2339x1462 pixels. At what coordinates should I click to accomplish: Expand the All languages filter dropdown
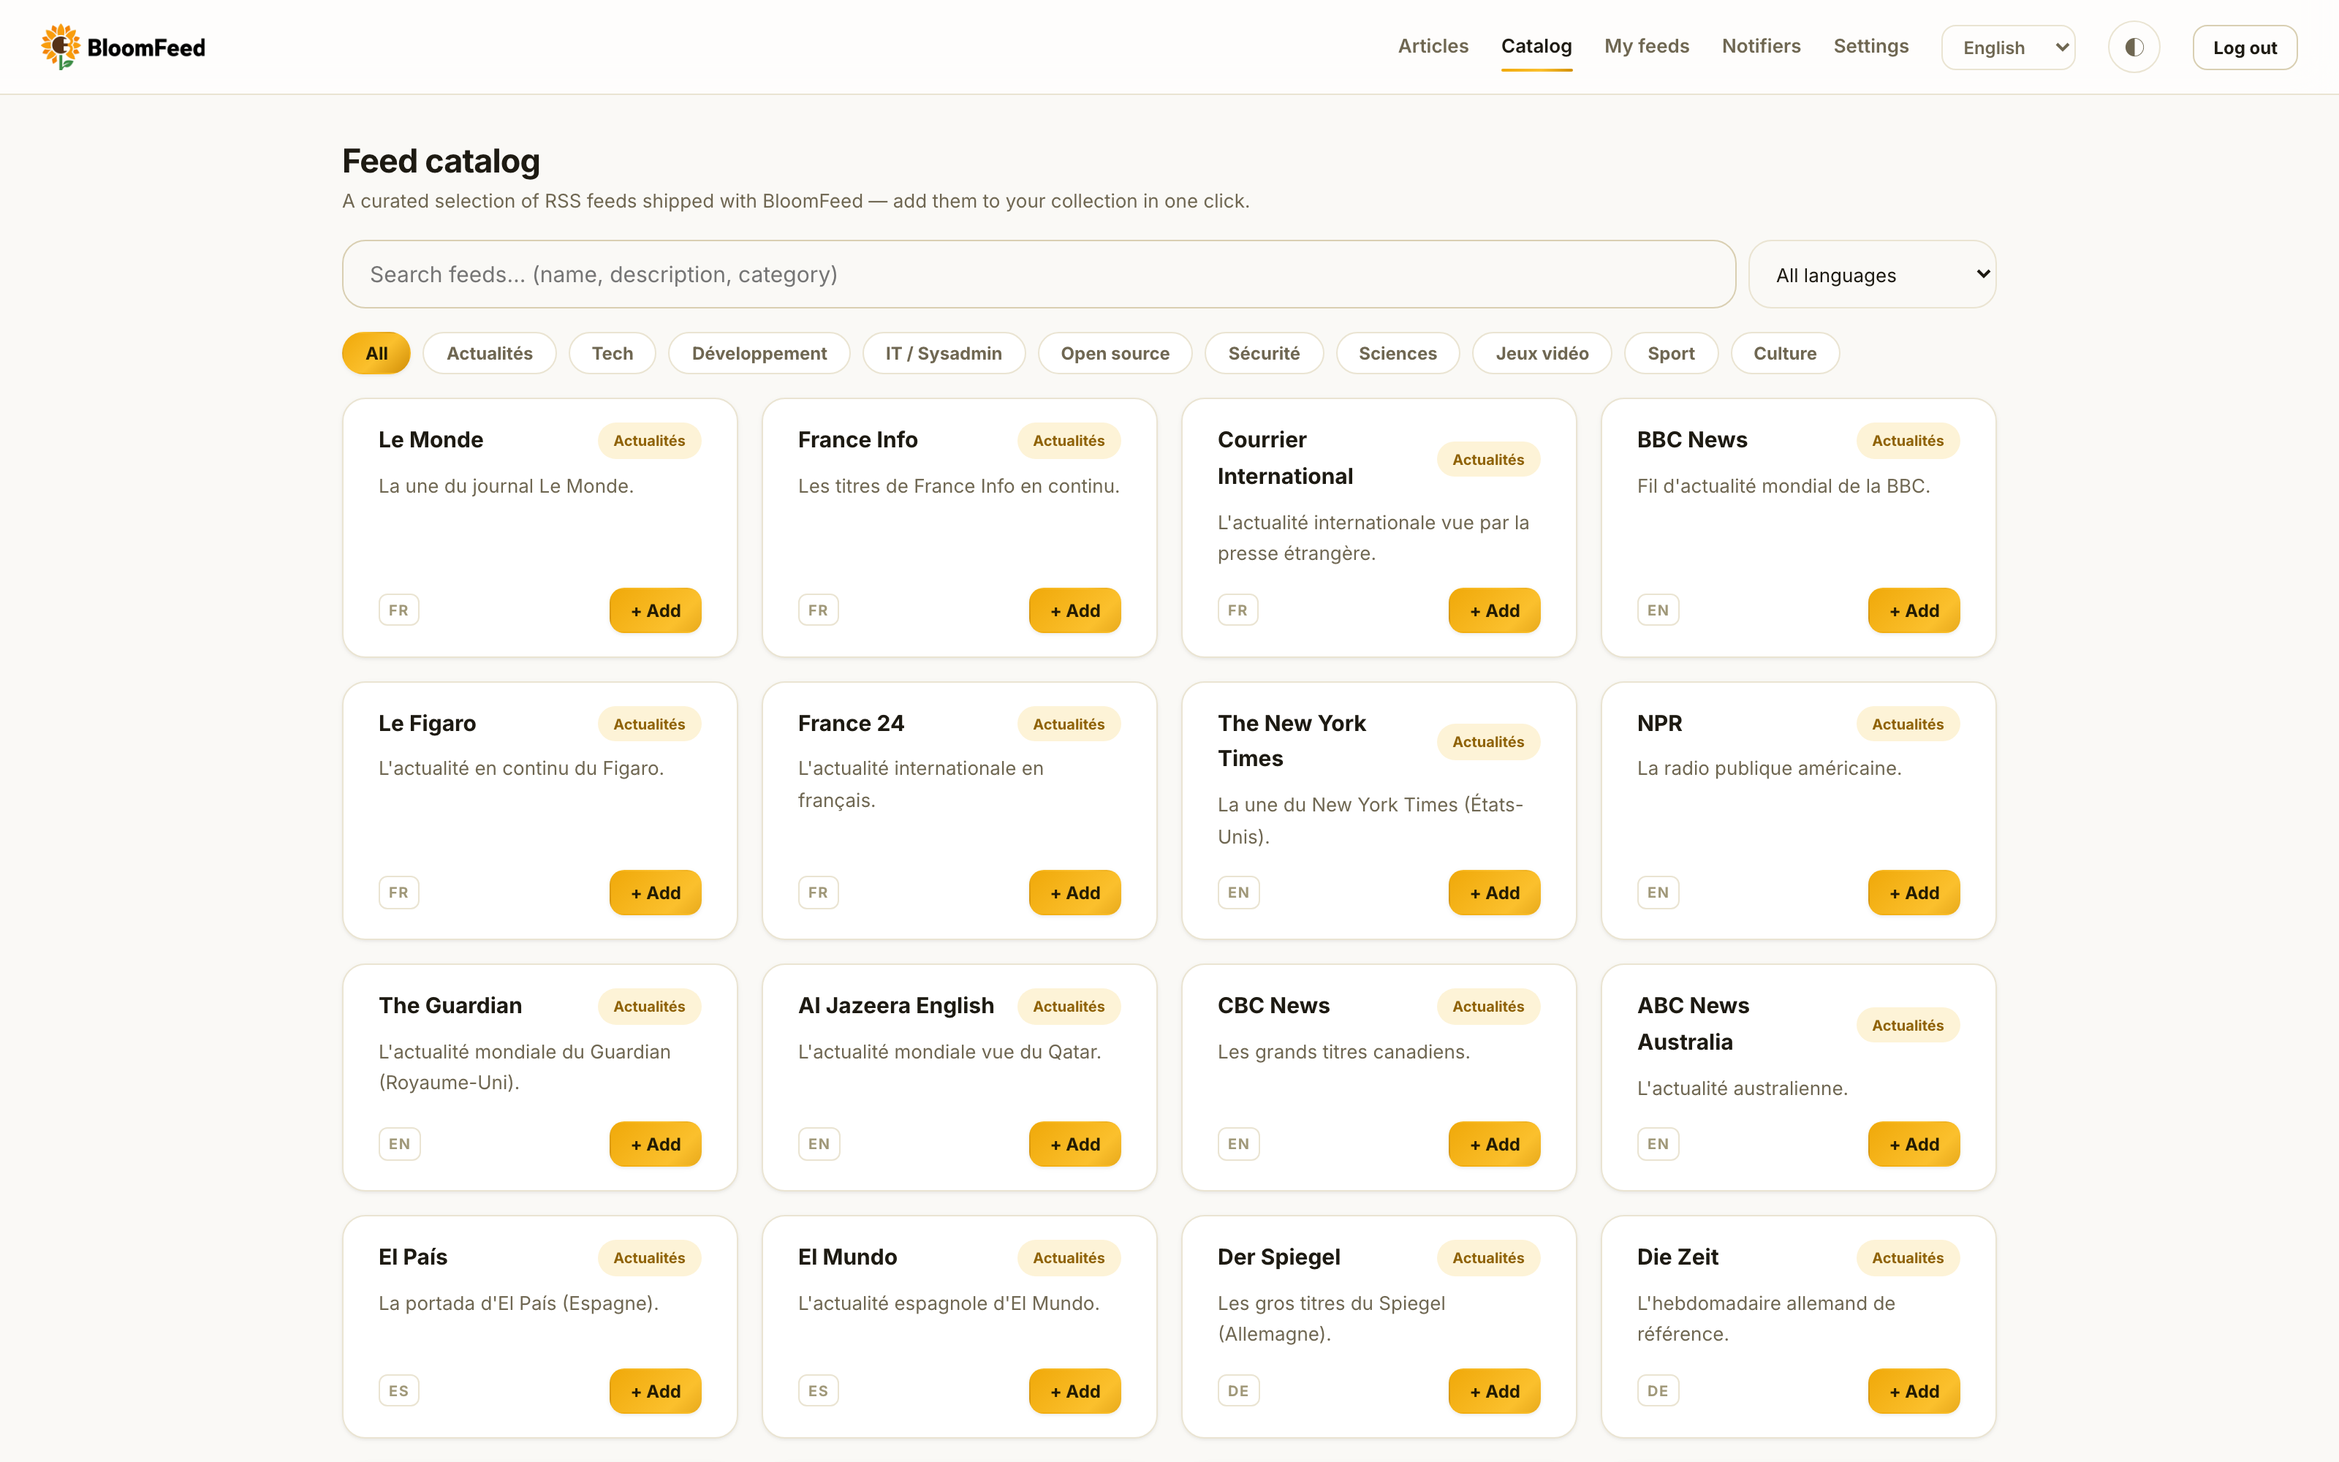(x=1872, y=275)
